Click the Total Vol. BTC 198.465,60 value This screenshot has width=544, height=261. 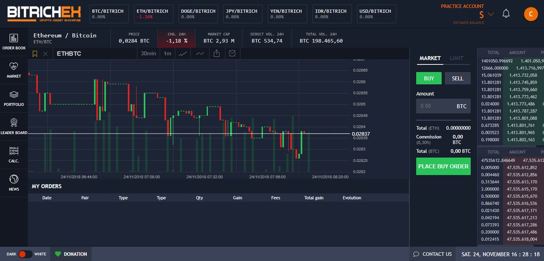coord(321,41)
